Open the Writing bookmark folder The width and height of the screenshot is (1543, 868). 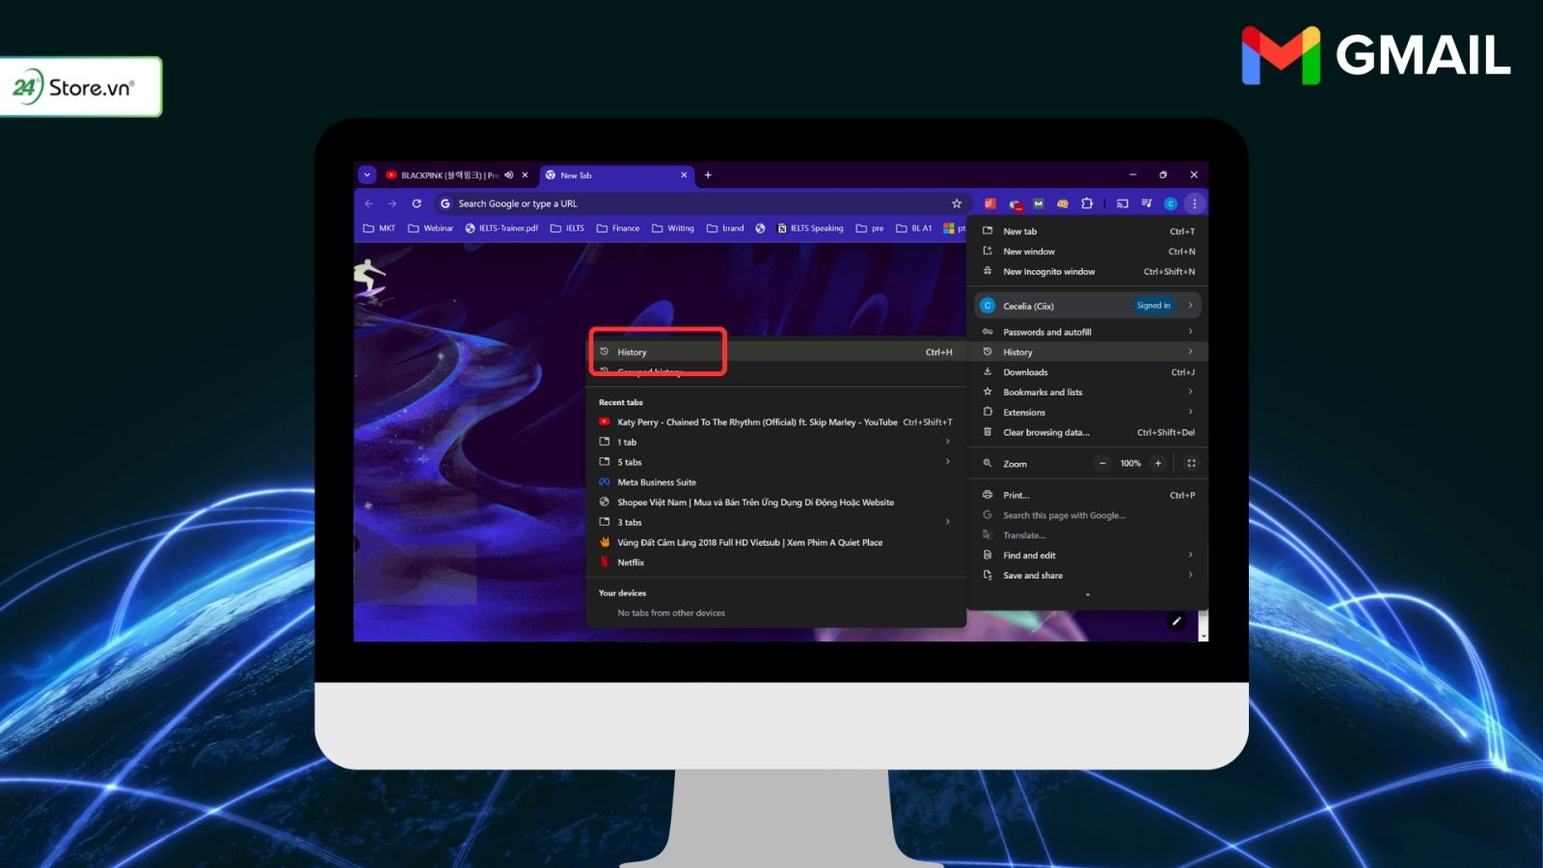(673, 229)
